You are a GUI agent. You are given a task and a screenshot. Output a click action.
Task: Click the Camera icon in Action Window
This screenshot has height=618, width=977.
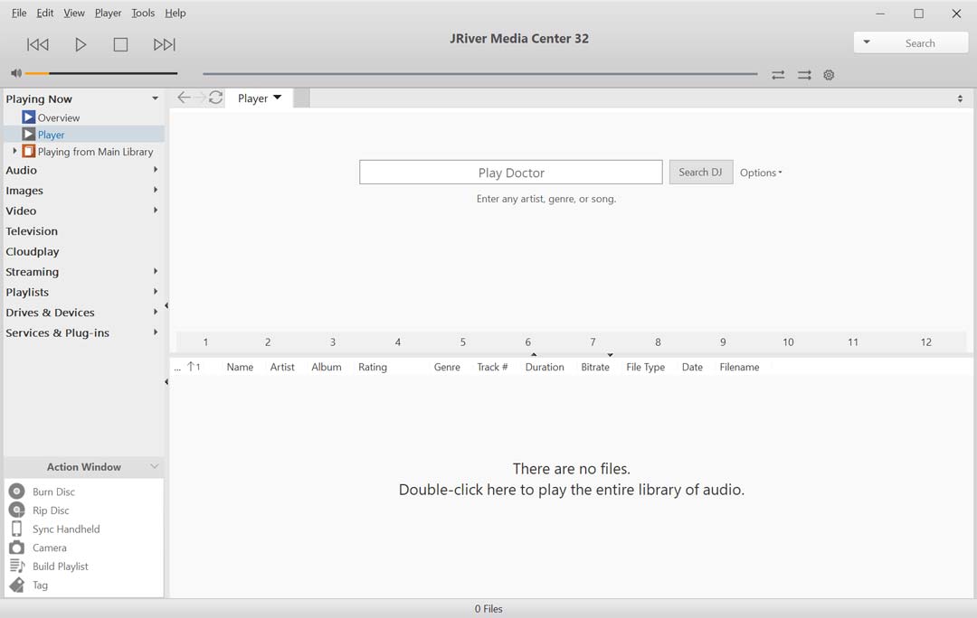(17, 547)
